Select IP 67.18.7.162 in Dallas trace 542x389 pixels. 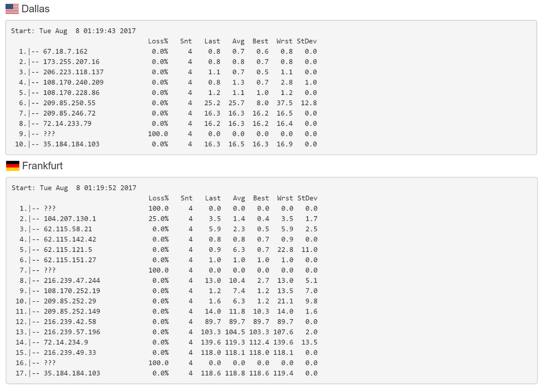pyautogui.click(x=65, y=52)
